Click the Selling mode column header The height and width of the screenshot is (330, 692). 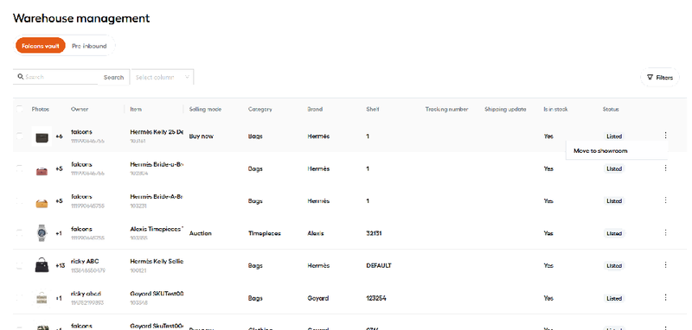click(205, 109)
